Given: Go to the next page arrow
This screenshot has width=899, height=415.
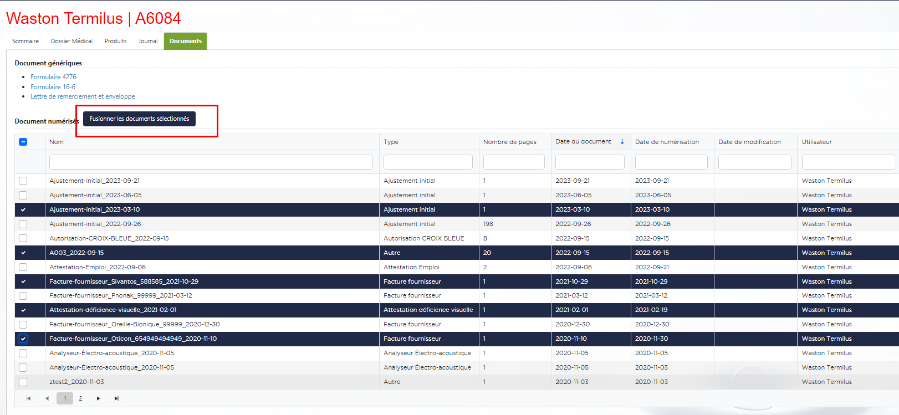Looking at the screenshot, I should 98,398.
